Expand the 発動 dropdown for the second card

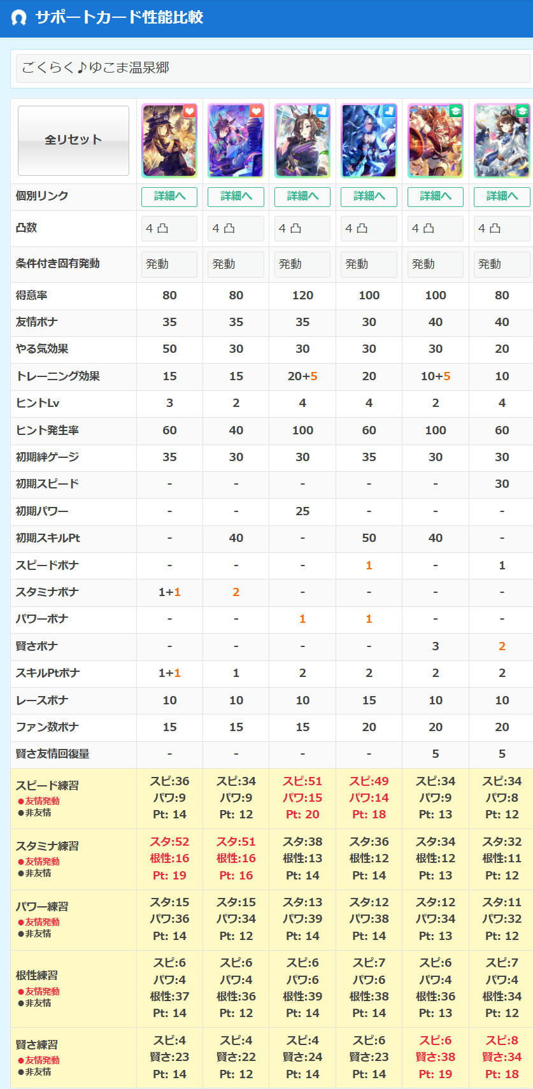[236, 264]
